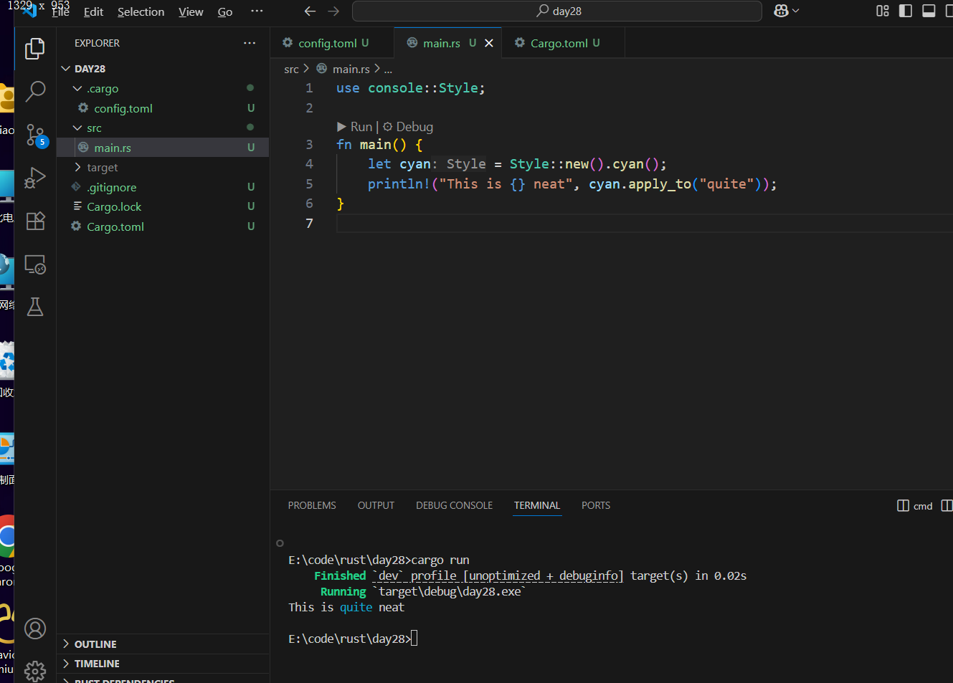Open the Search view in activity bar
This screenshot has width=953, height=683.
(35, 91)
